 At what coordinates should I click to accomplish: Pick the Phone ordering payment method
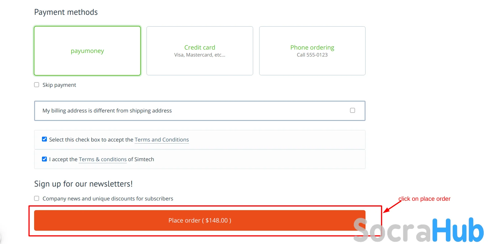coord(312,48)
